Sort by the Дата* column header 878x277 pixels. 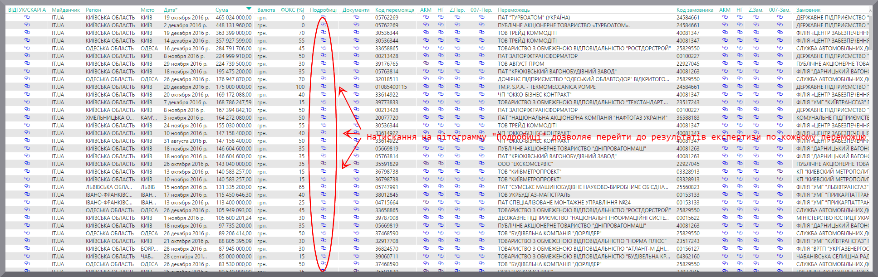point(171,10)
